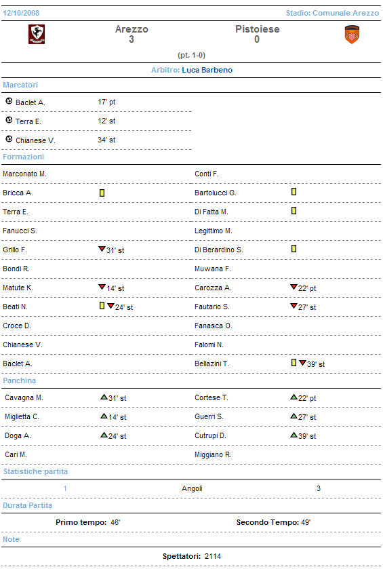
Task: Click the Arezzo team crest logo
Action: coord(37,34)
